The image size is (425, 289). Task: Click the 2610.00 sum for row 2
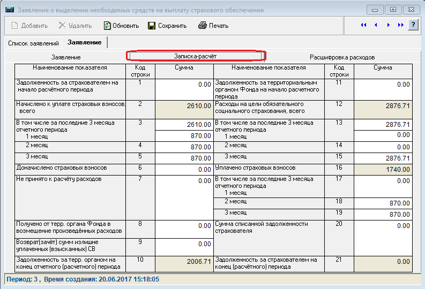coord(184,110)
